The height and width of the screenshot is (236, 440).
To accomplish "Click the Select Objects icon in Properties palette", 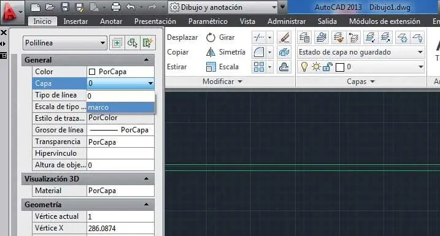I will pyautogui.click(x=132, y=43).
